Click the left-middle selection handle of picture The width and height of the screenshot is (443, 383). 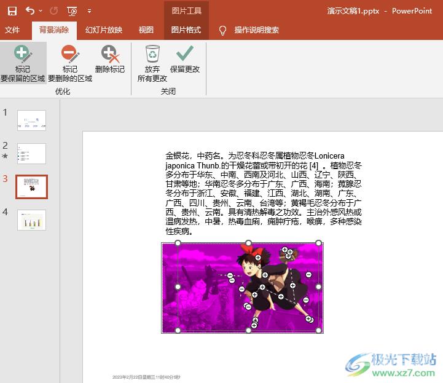(178, 286)
